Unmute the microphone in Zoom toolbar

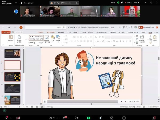point(6,118)
